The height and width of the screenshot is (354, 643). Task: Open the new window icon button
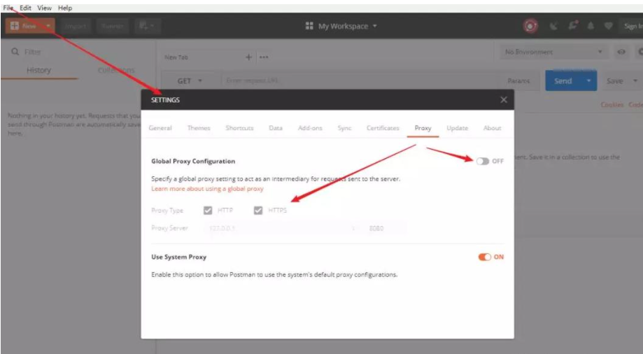point(146,26)
